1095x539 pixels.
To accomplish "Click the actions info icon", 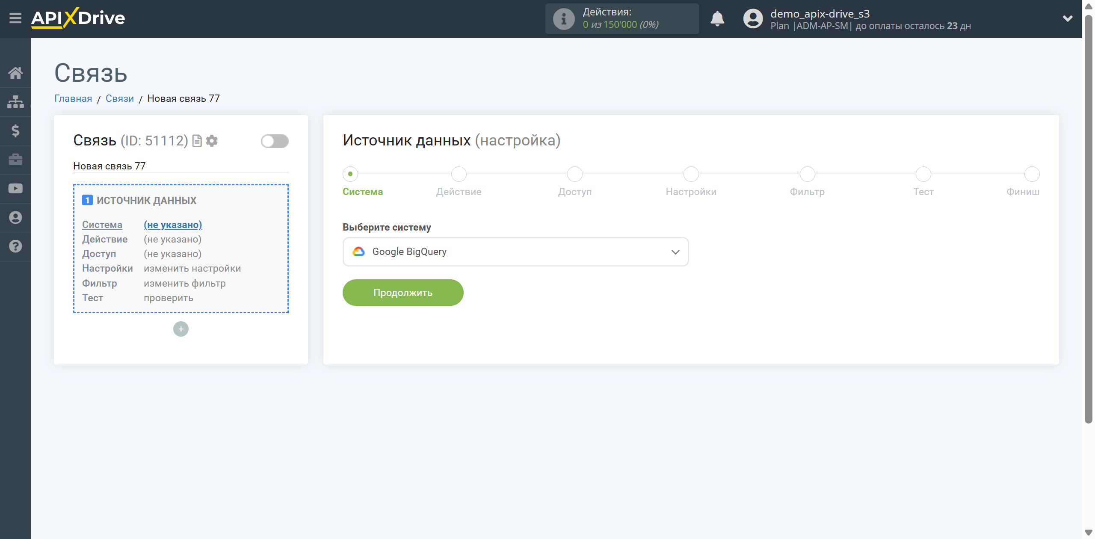I will tap(564, 19).
